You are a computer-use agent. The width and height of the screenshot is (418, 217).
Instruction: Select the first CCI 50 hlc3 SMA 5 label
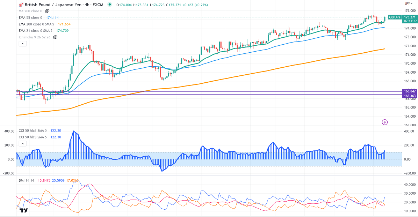pyautogui.click(x=33, y=130)
